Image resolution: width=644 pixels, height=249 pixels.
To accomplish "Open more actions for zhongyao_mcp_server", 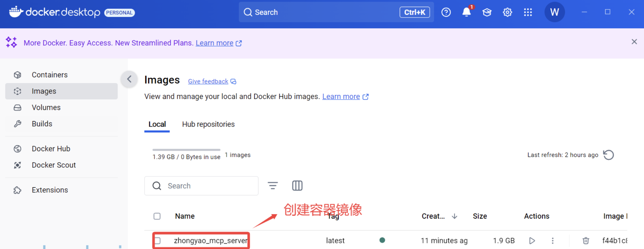I will [553, 241].
